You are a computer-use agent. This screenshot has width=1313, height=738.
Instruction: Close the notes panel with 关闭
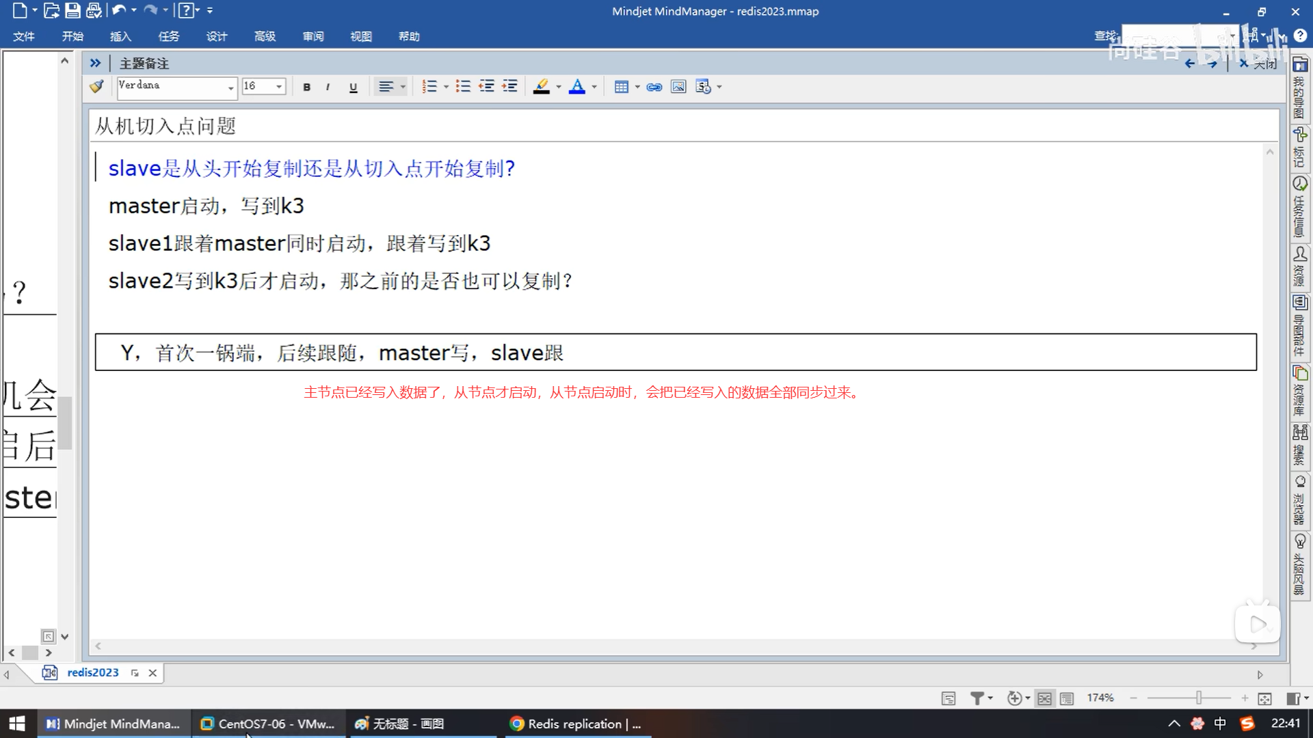pyautogui.click(x=1258, y=64)
